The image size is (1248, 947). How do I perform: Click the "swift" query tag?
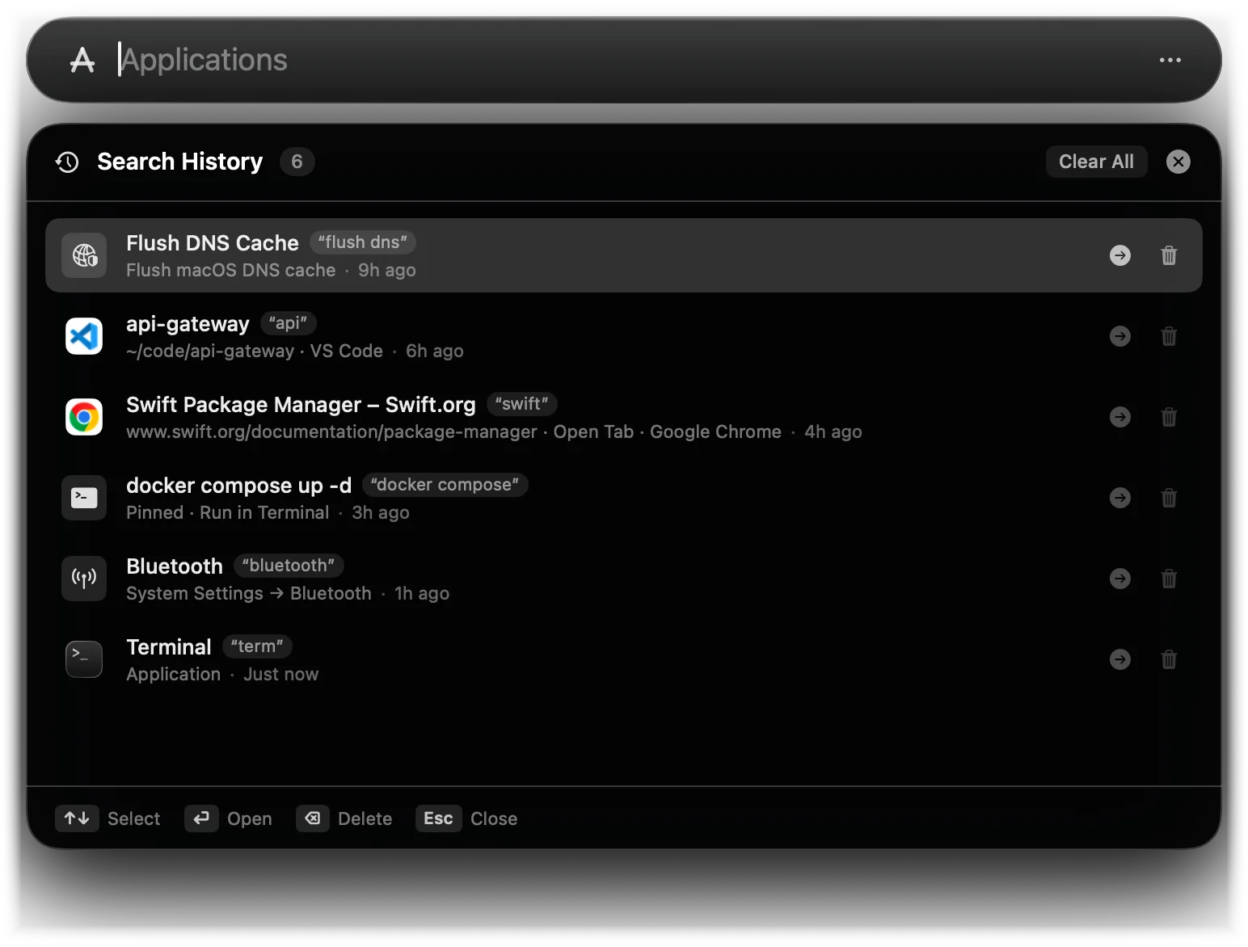click(522, 404)
